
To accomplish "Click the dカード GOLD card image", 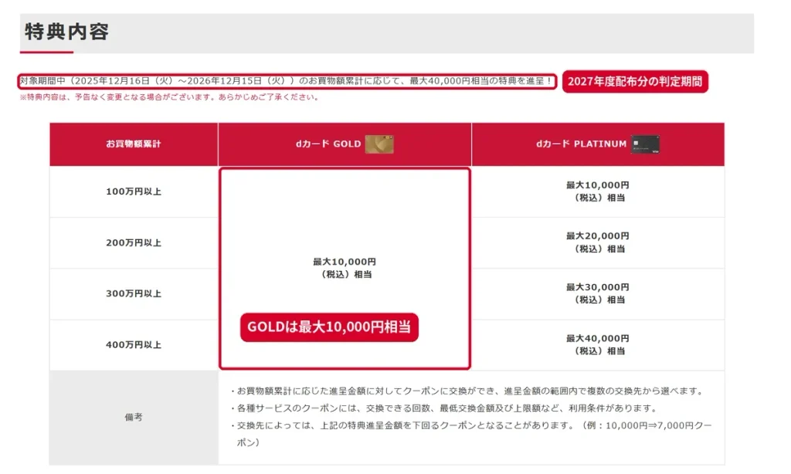I will 379,144.
